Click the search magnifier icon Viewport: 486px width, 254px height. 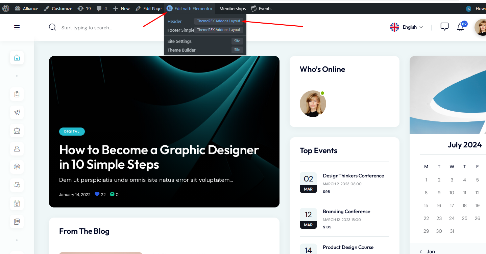52,27
